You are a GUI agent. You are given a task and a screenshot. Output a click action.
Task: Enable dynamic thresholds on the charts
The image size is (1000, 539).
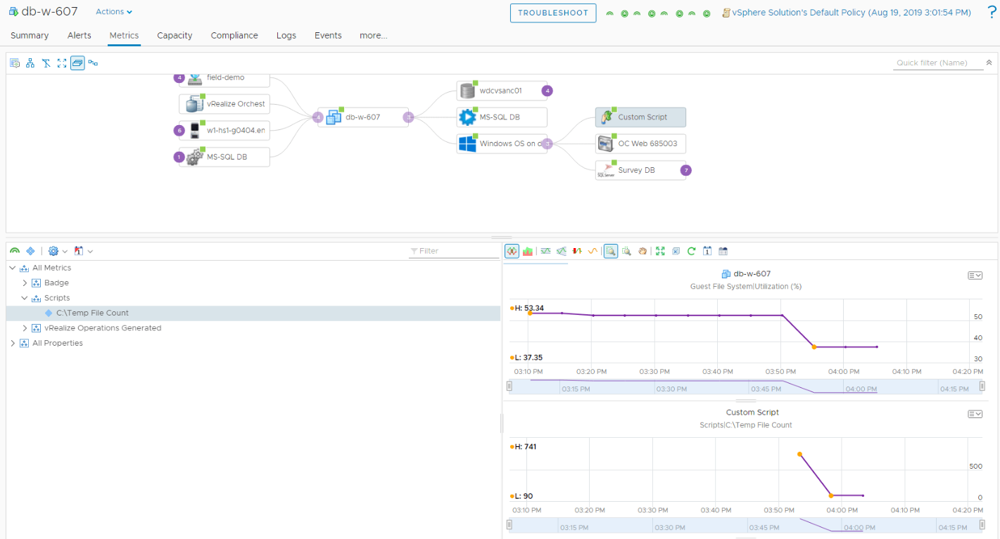pos(561,251)
